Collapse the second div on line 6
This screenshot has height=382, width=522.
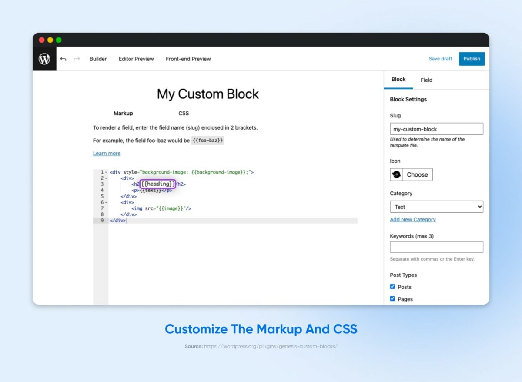tap(106, 202)
